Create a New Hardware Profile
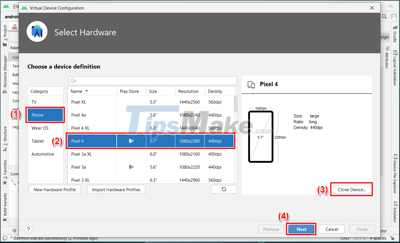Screen dimensions: 400x243 click(54, 189)
